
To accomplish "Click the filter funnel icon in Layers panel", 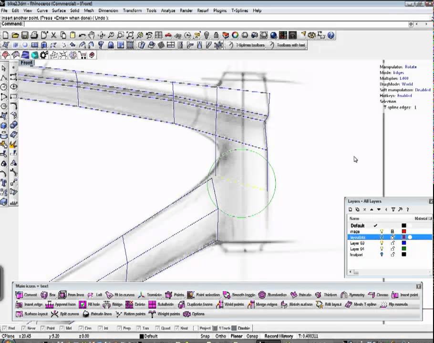I will click(393, 210).
